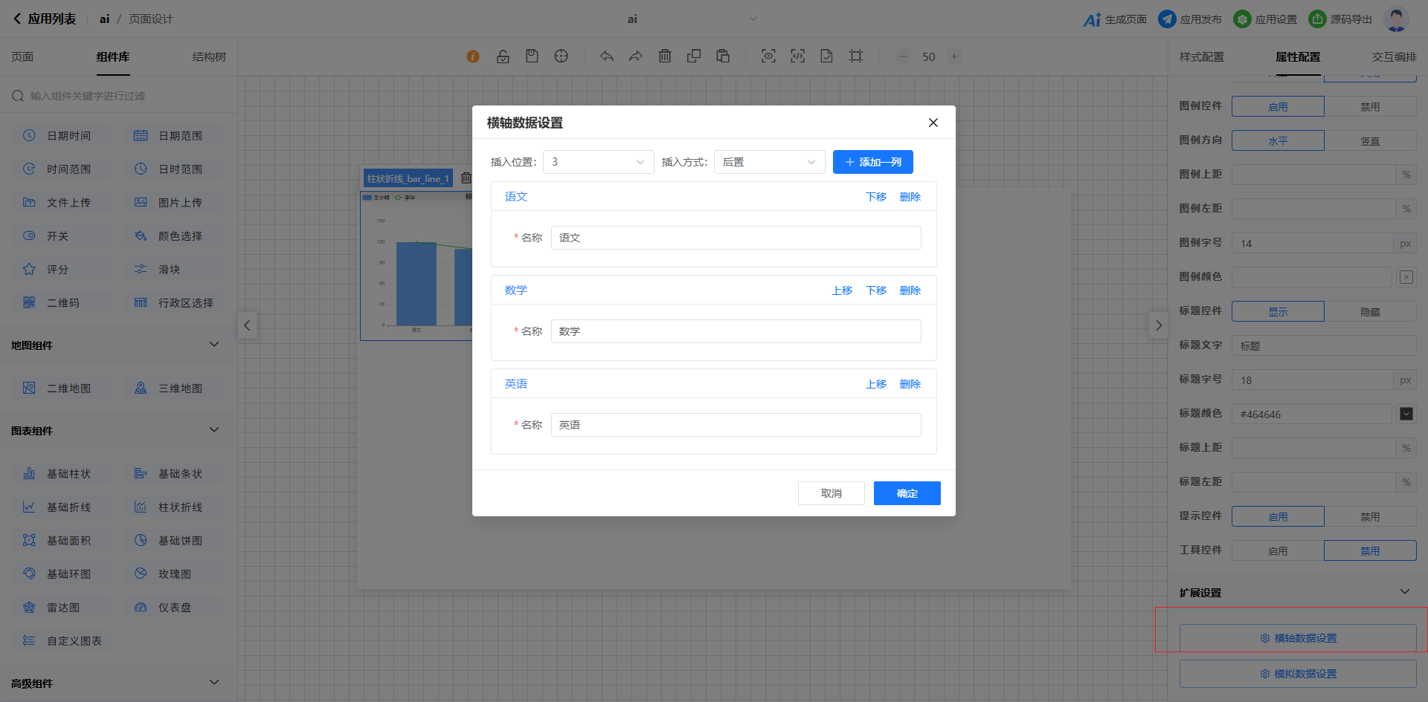The width and height of the screenshot is (1428, 702).
Task: Click the trash delete icon in toolbar
Action: [665, 56]
